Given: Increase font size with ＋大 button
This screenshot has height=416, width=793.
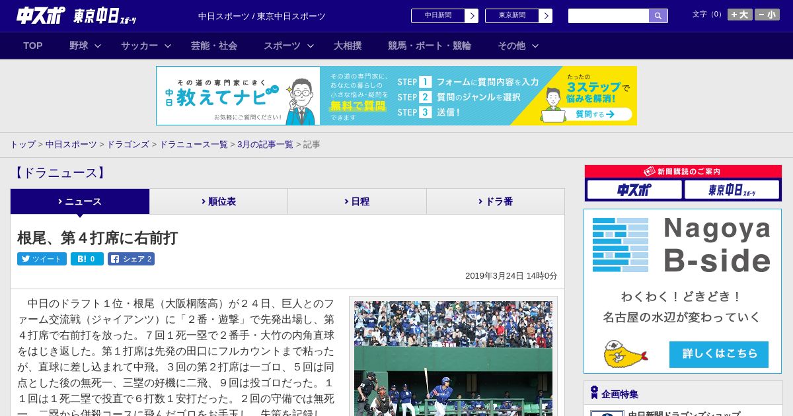Looking at the screenshot, I should 740,15.
